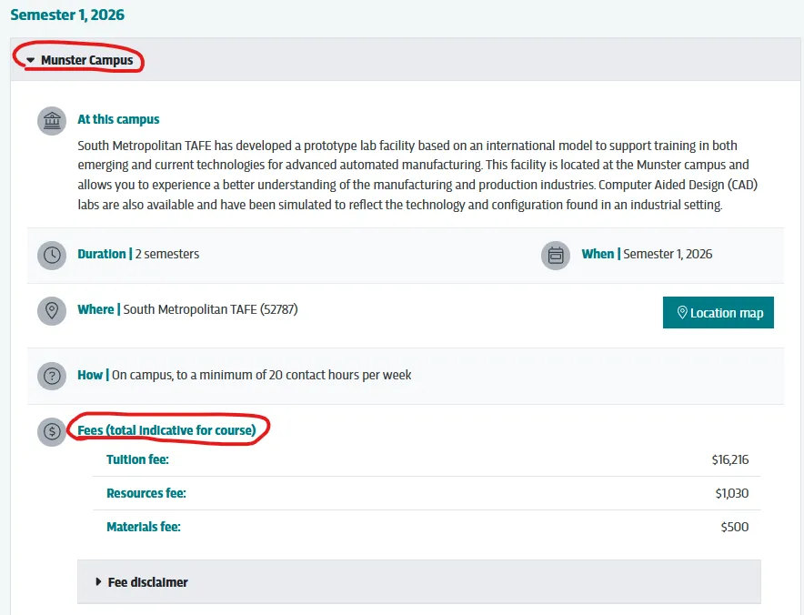Click the $500 materials amount

coord(735,528)
